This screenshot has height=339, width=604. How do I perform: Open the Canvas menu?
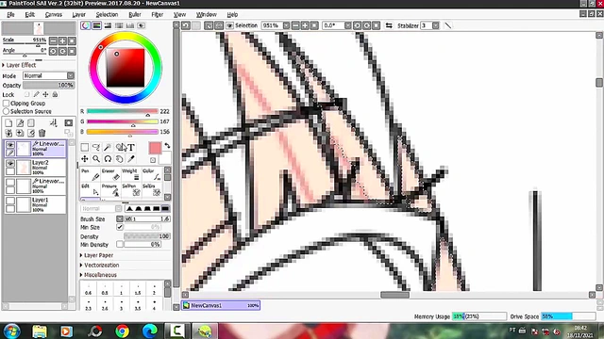coord(53,15)
